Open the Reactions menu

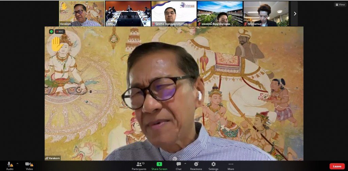pyautogui.click(x=196, y=166)
